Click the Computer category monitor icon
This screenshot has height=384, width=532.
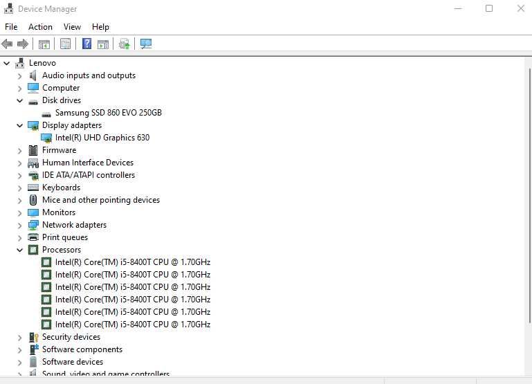point(33,88)
